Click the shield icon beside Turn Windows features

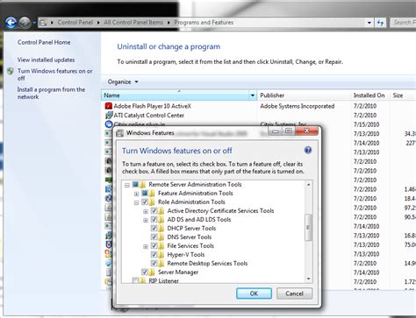click(11, 71)
